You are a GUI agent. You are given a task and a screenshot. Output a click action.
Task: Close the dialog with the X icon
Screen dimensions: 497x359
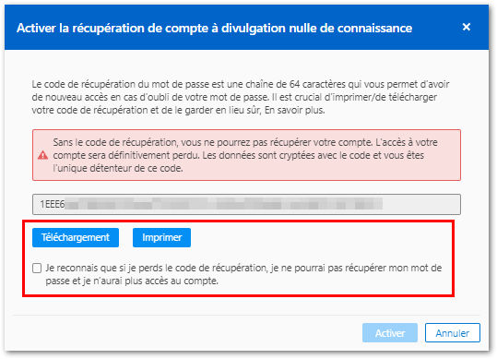467,27
